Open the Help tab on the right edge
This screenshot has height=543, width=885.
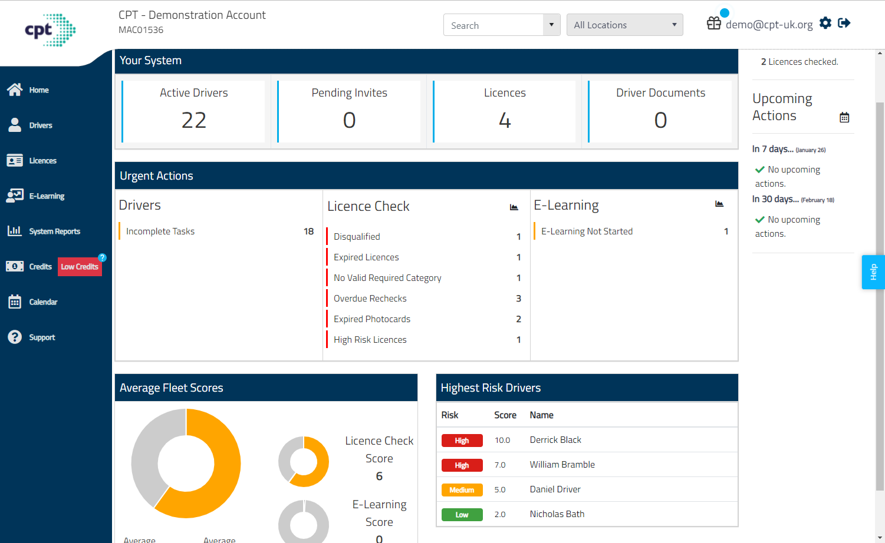(873, 272)
